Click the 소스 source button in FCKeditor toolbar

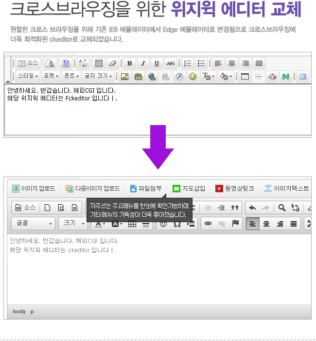tap(28, 63)
